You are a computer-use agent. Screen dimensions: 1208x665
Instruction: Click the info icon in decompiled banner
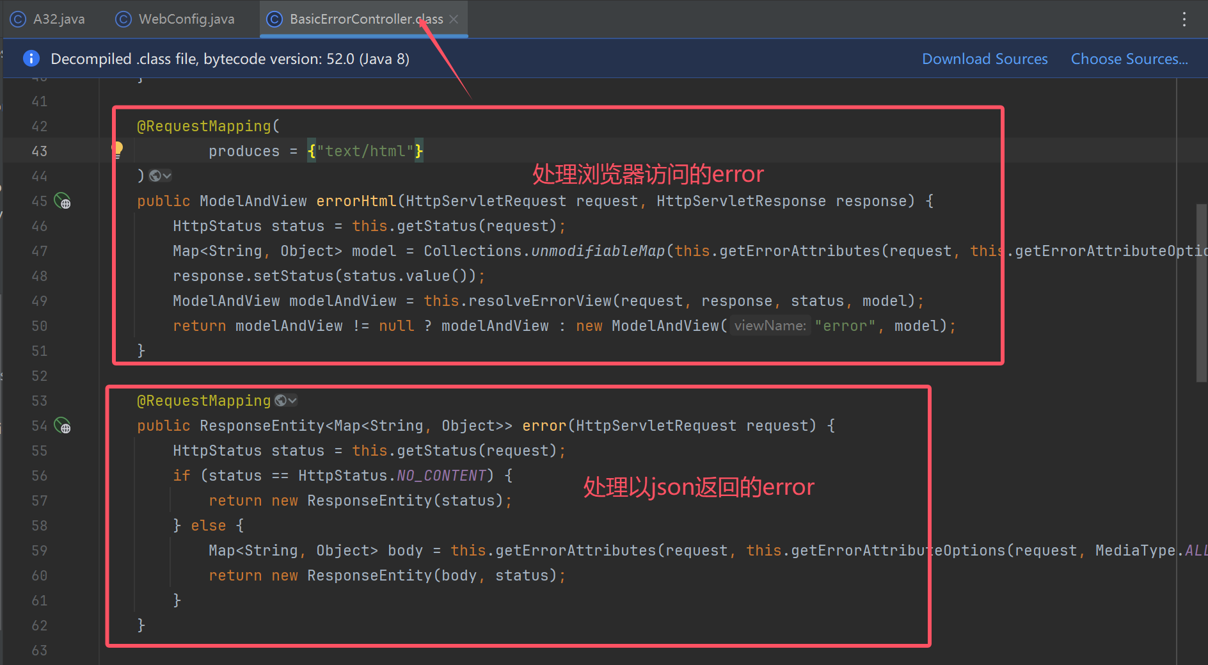31,58
